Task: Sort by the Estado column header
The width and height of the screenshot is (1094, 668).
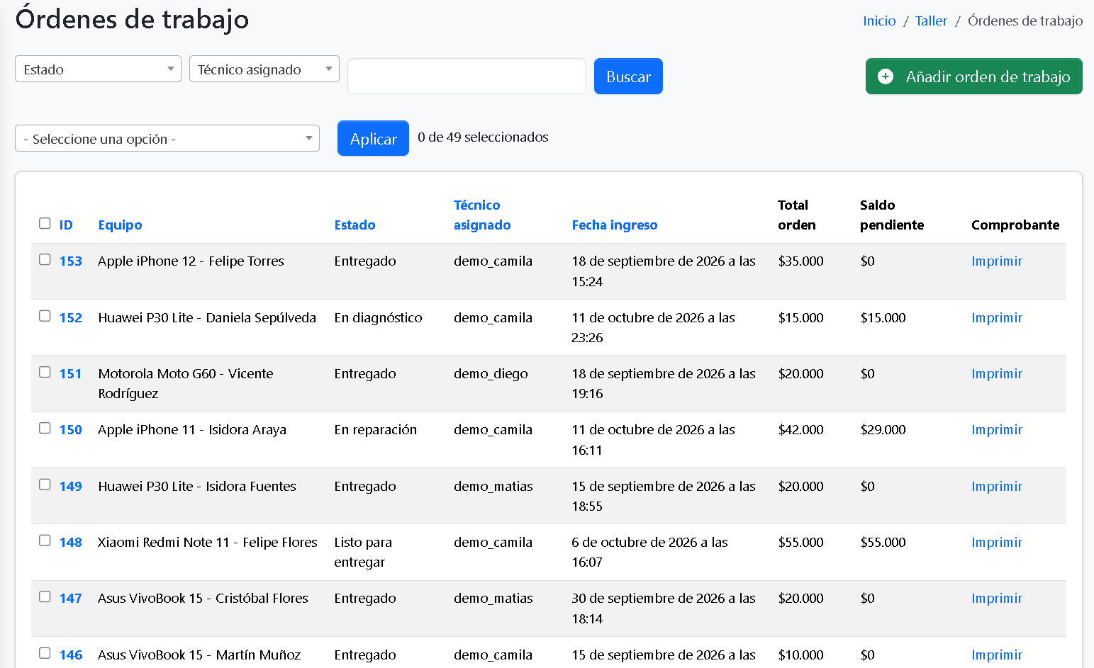Action: [x=355, y=225]
